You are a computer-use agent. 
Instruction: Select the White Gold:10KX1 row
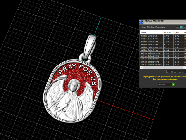163,56
